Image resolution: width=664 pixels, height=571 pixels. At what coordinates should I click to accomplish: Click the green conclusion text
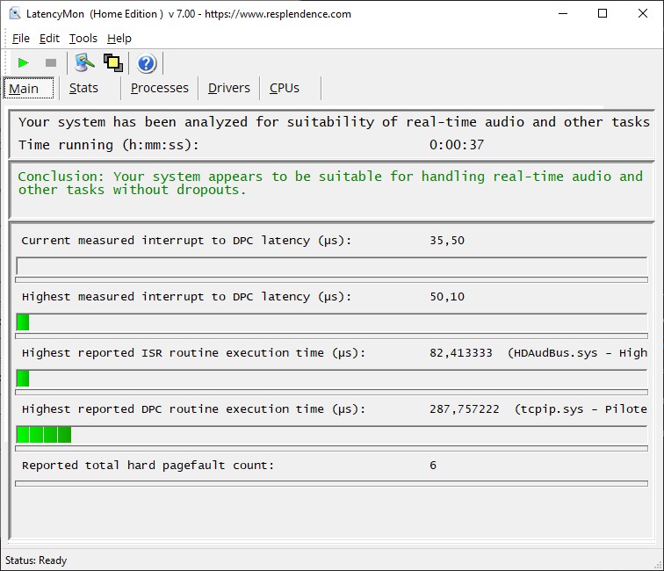(330, 183)
